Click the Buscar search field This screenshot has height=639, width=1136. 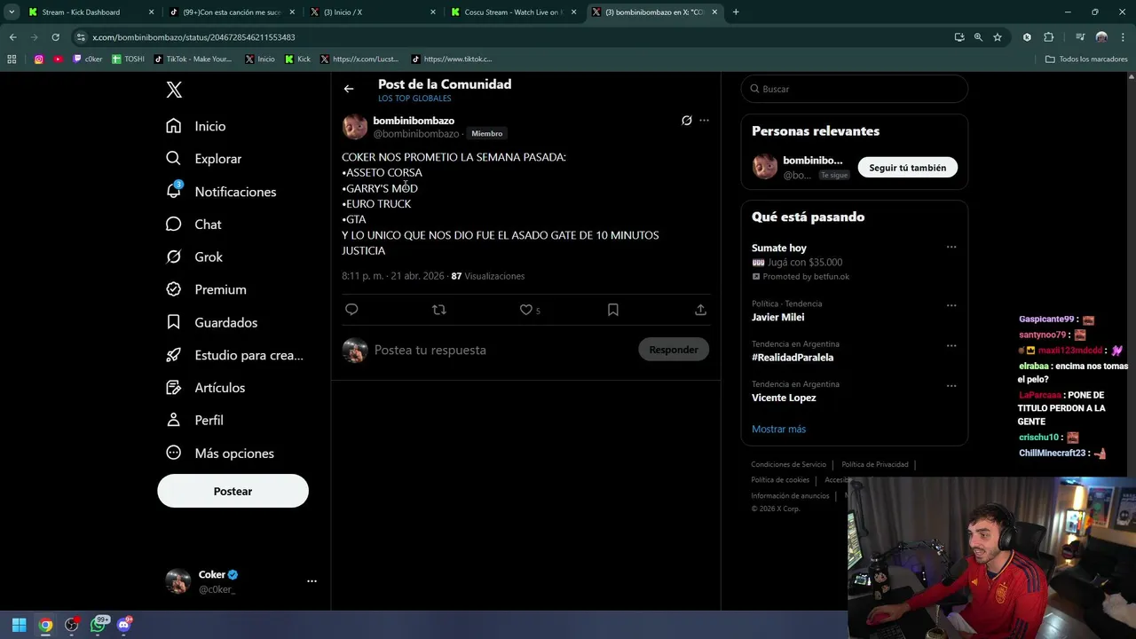coord(854,89)
